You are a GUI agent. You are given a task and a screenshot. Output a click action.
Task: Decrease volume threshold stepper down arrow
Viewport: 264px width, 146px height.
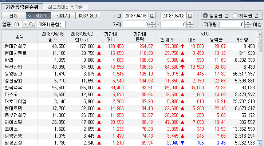point(248,26)
